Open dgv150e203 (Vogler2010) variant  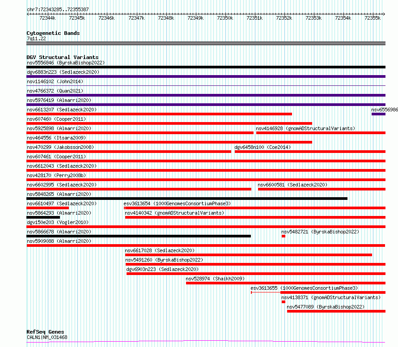58,222
